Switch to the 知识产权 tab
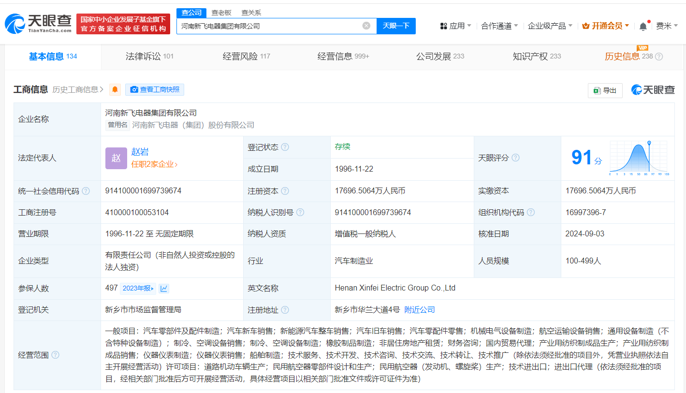Screen dimensions: 686x393 point(529,56)
